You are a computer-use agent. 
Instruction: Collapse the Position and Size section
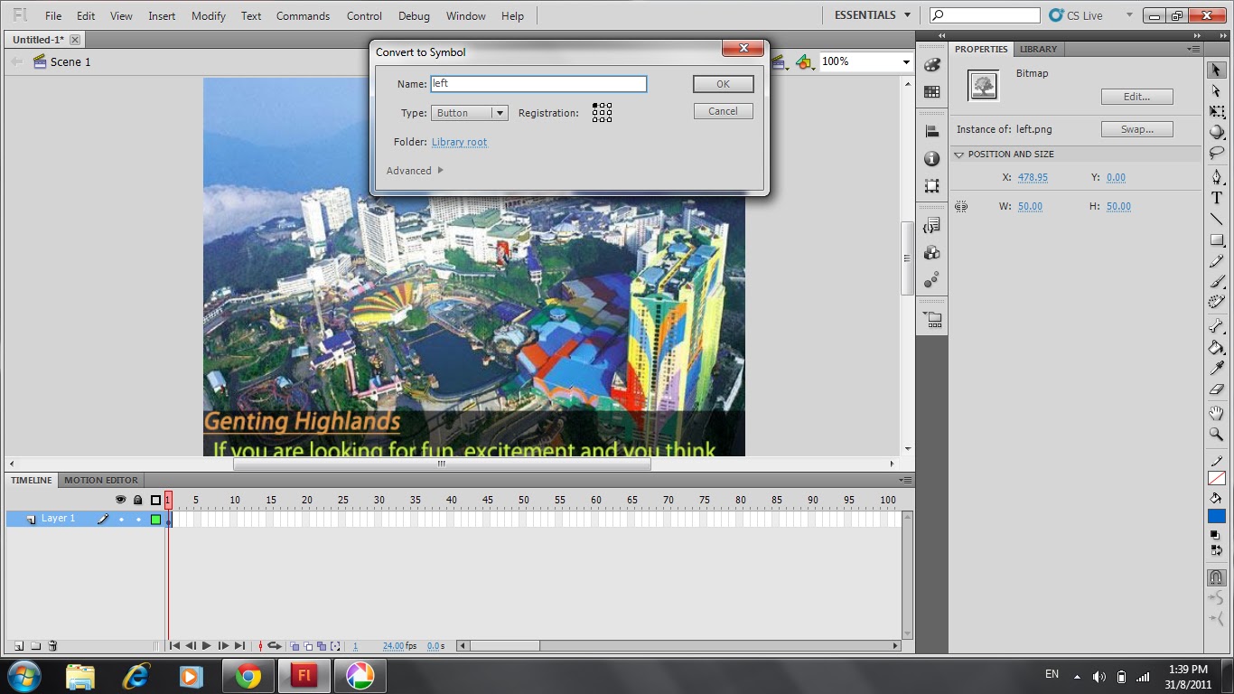[959, 155]
